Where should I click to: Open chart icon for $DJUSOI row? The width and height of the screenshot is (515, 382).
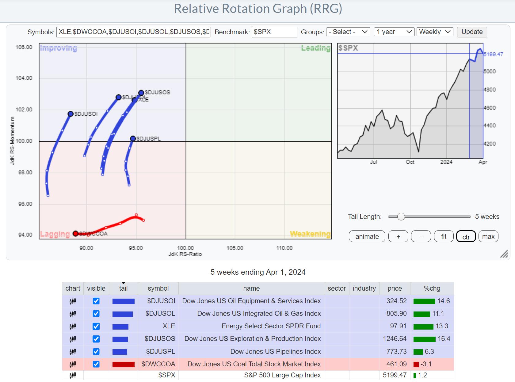click(73, 301)
